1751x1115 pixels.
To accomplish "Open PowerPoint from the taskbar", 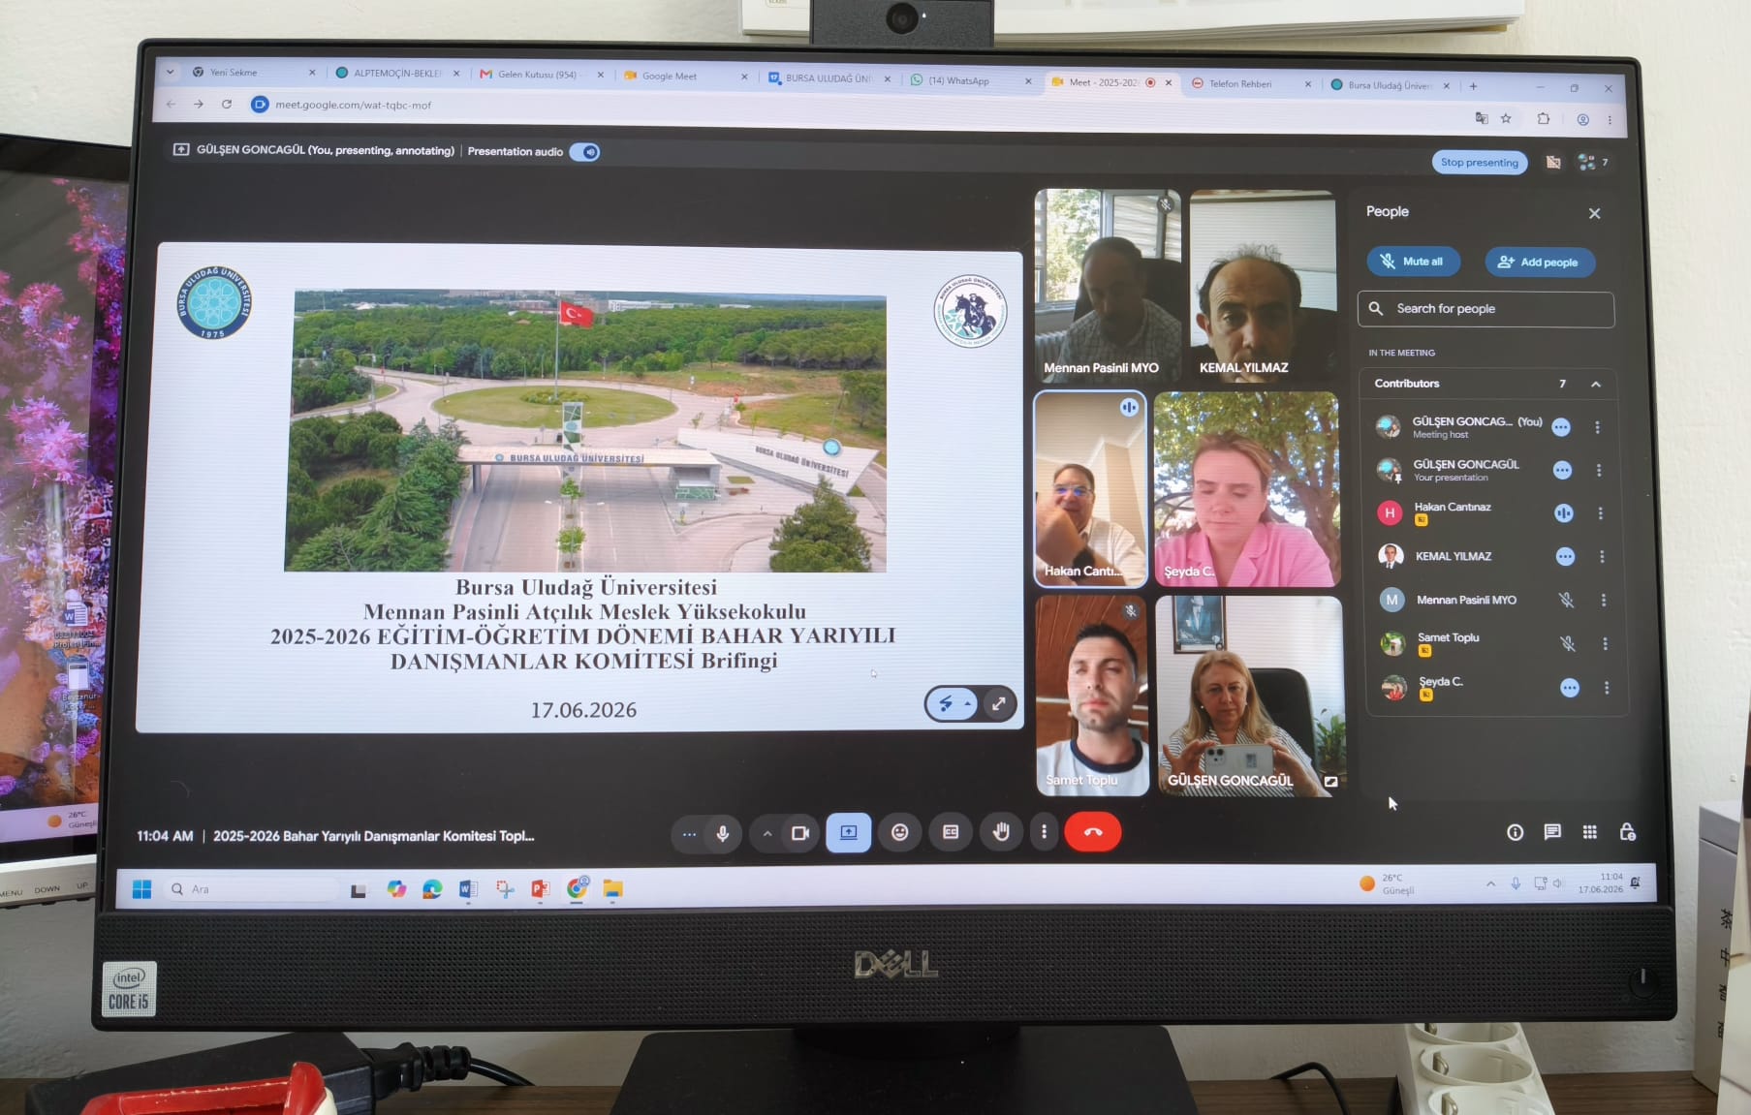I will [540, 889].
